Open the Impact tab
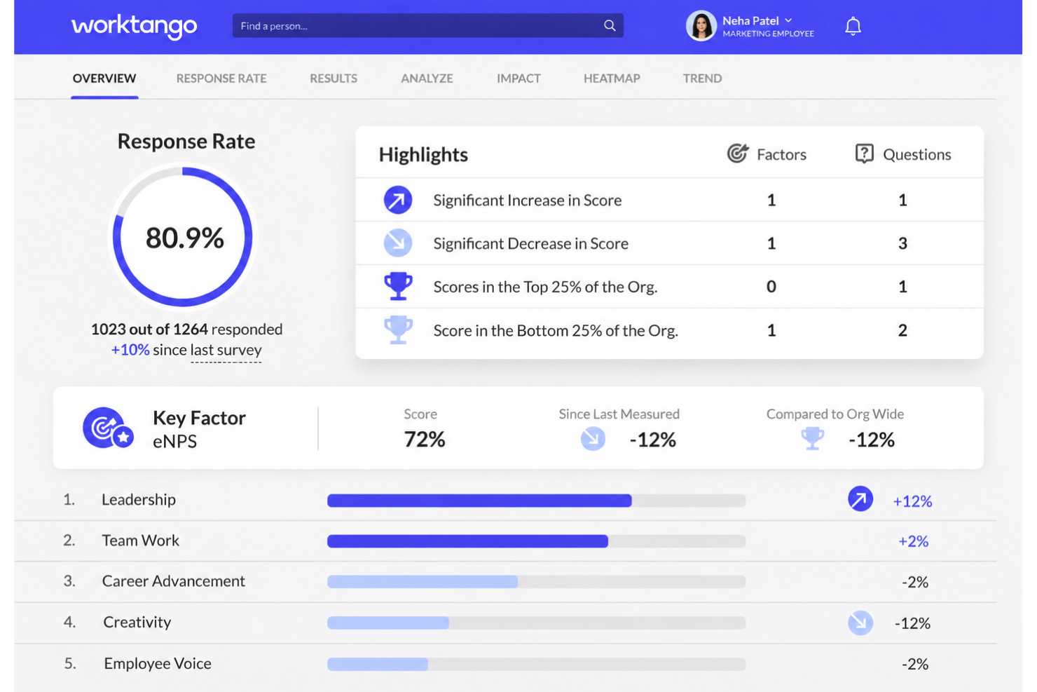This screenshot has height=692, width=1037. (x=518, y=79)
